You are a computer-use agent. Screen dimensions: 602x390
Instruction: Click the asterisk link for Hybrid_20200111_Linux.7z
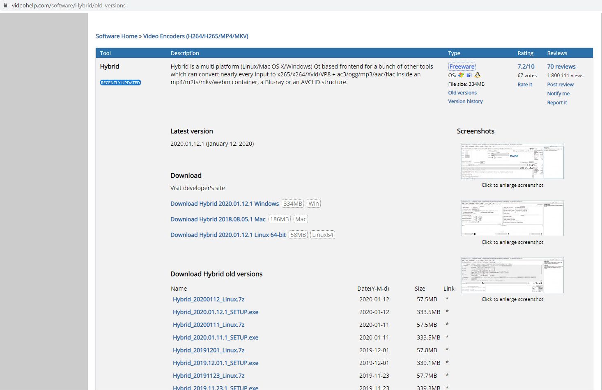click(x=447, y=325)
